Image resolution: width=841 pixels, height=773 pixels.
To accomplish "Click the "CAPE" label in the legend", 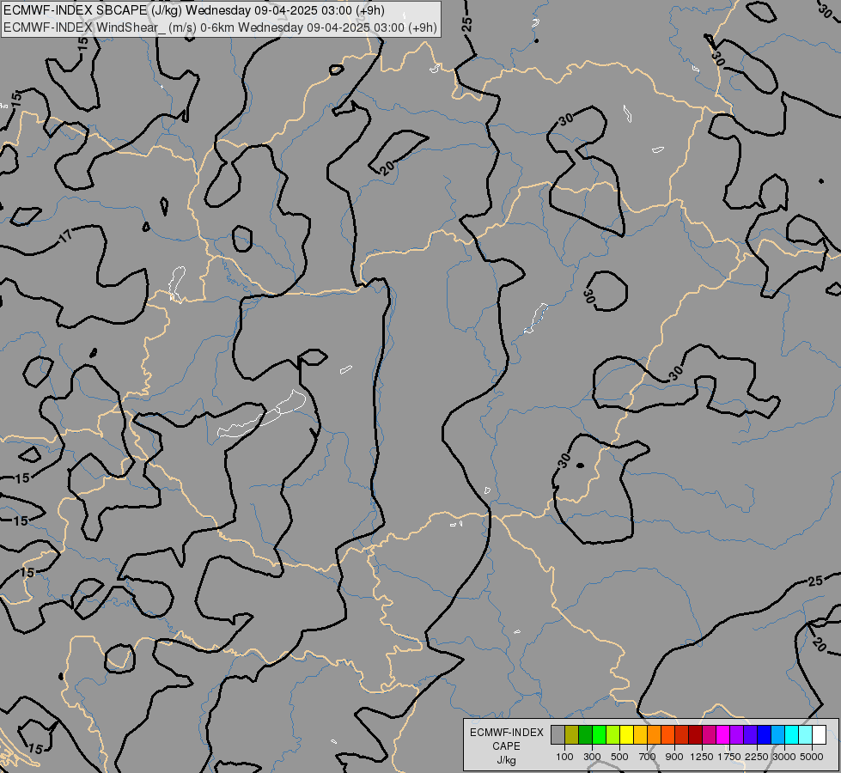I will coord(506,746).
